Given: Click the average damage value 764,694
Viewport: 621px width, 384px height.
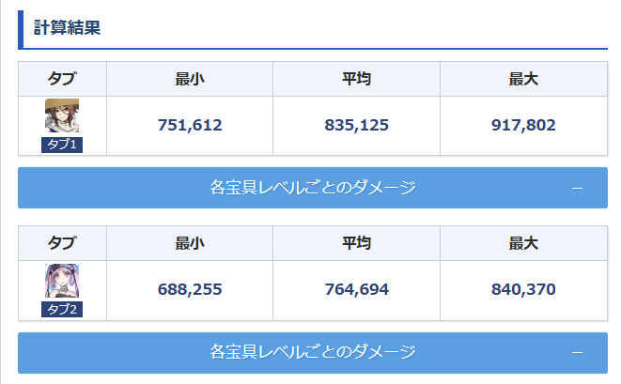Looking at the screenshot, I should point(356,290).
